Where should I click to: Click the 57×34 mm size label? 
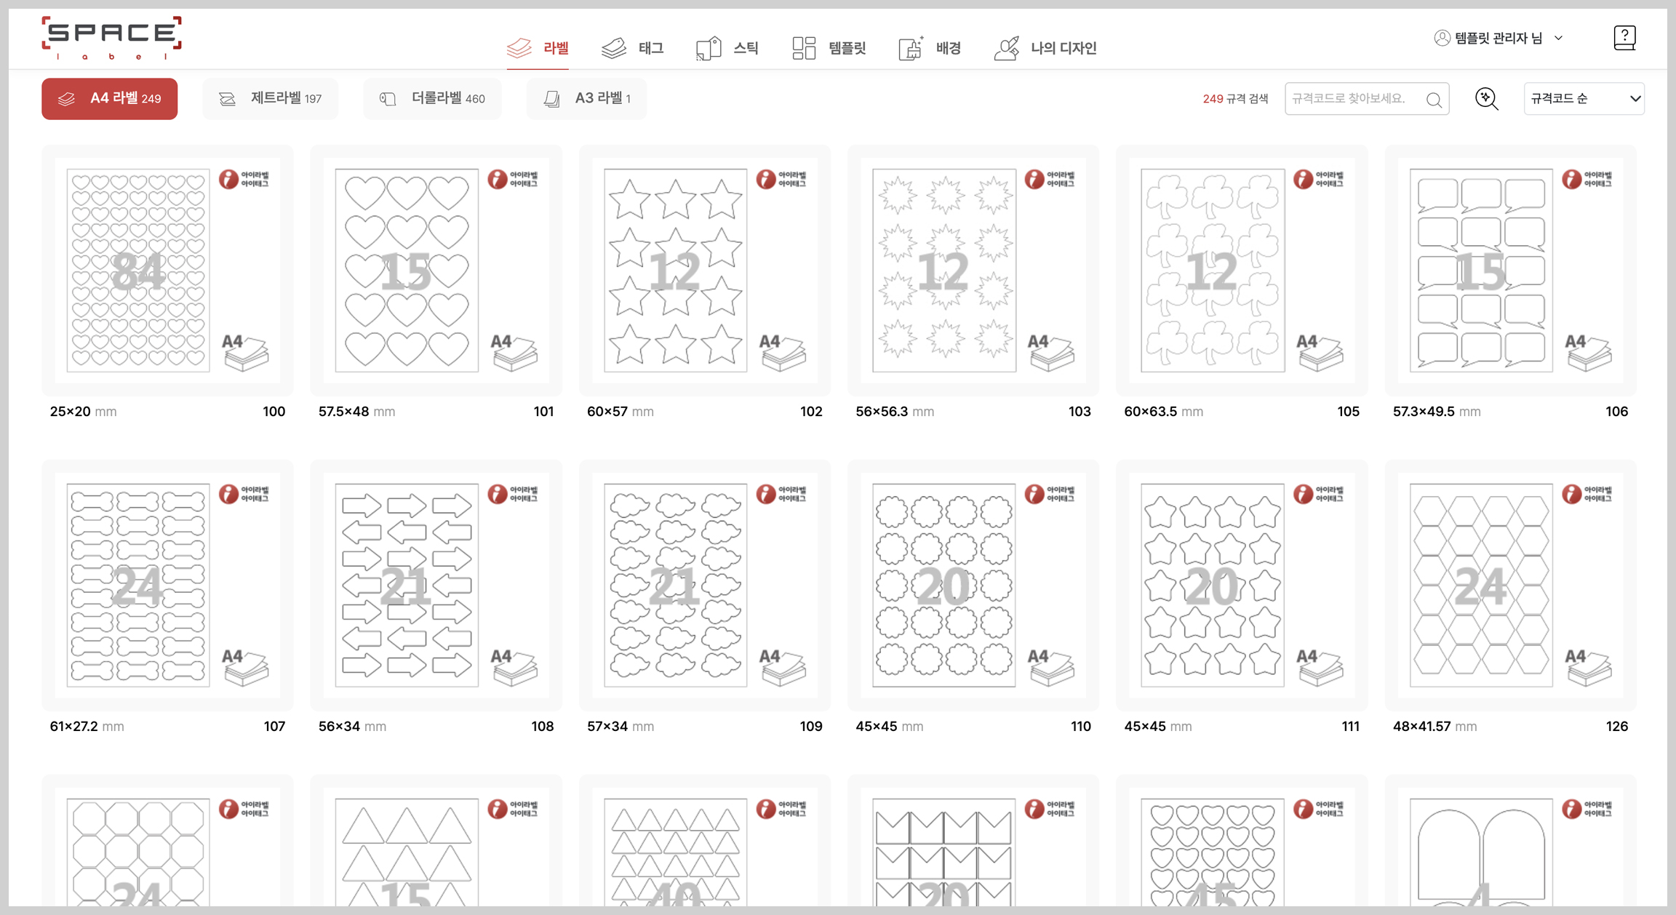pyautogui.click(x=620, y=727)
